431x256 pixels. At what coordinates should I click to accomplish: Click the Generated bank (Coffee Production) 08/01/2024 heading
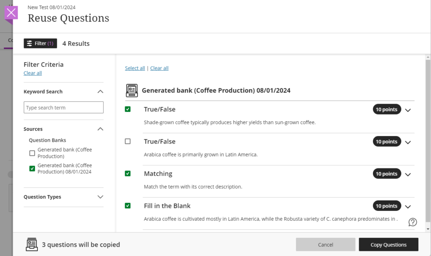coord(216,91)
